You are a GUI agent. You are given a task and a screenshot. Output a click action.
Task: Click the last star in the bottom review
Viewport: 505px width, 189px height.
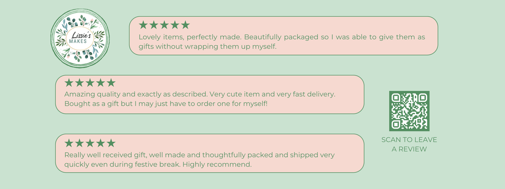pos(111,143)
